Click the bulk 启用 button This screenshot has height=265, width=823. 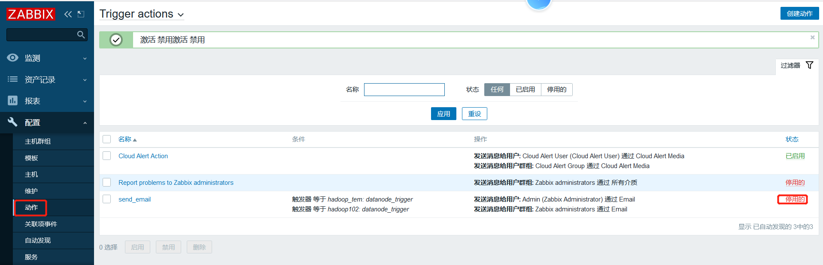[137, 247]
